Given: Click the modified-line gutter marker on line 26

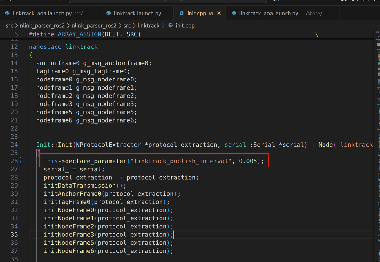Looking at the screenshot, I should coord(20,161).
